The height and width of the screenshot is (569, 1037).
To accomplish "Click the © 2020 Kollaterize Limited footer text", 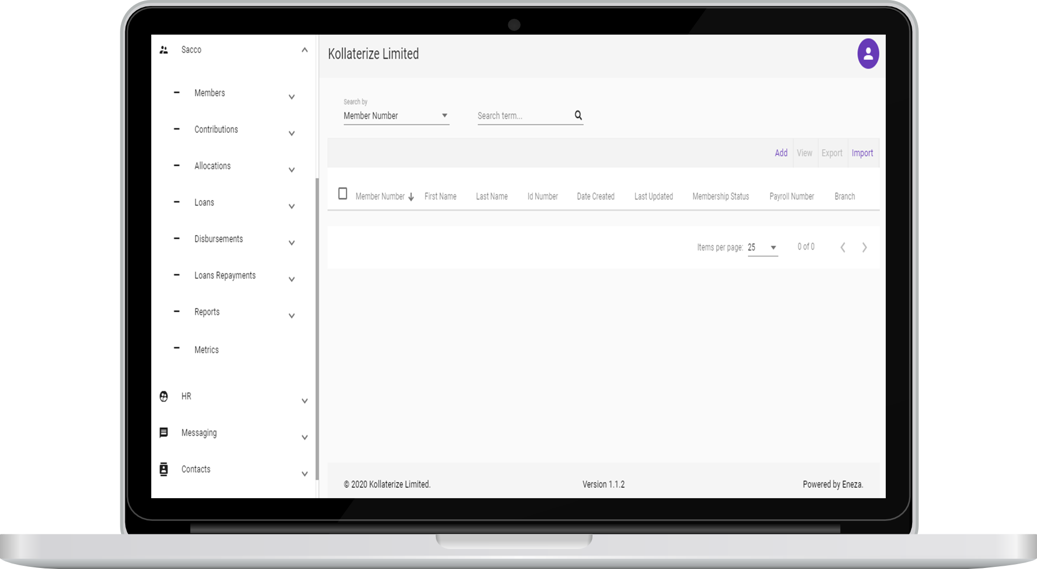I will pyautogui.click(x=387, y=485).
